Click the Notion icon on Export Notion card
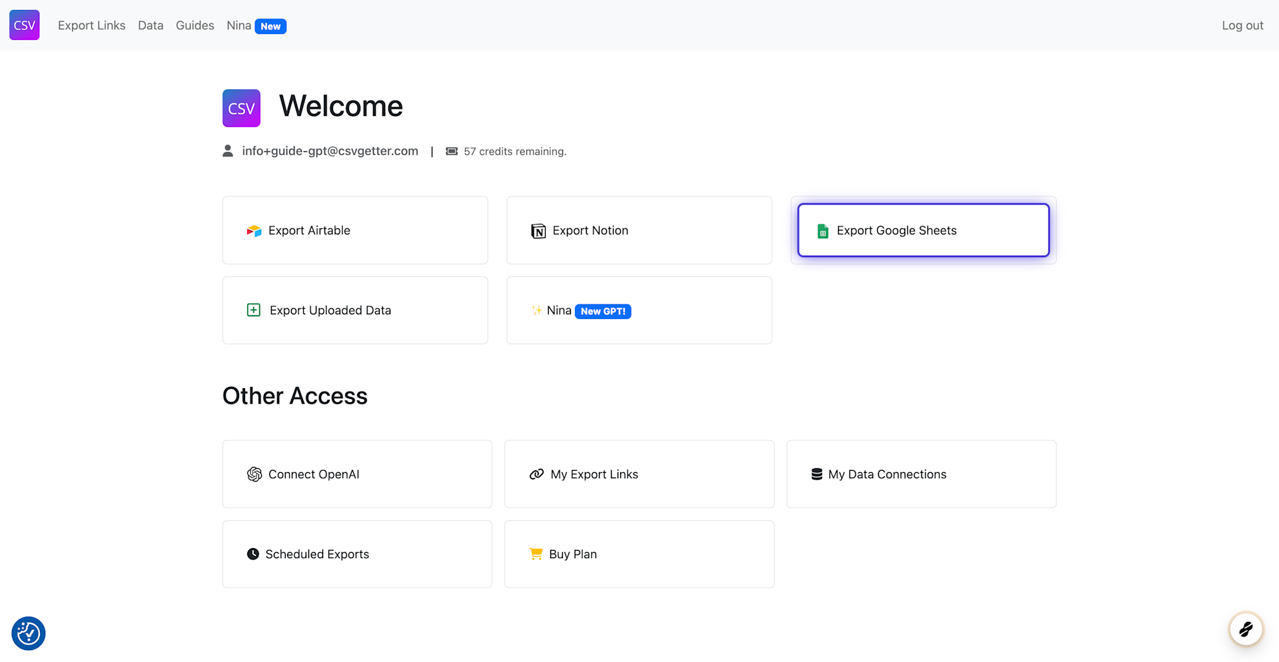Viewport: 1279px width, 662px height. click(538, 230)
